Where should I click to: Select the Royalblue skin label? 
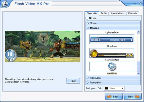point(112,46)
